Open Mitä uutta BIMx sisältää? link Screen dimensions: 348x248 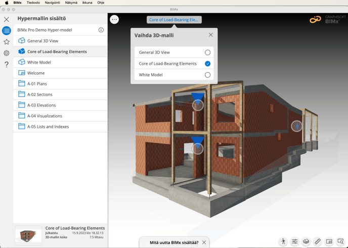point(174,242)
